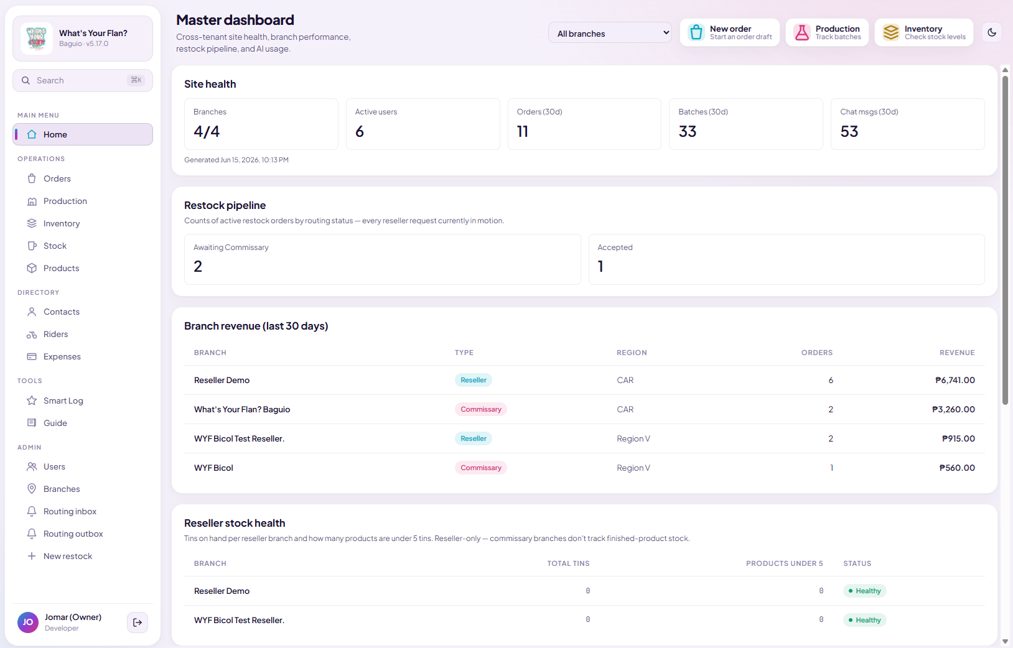
Task: Click the ₱3,260.00 revenue value
Action: 953,409
